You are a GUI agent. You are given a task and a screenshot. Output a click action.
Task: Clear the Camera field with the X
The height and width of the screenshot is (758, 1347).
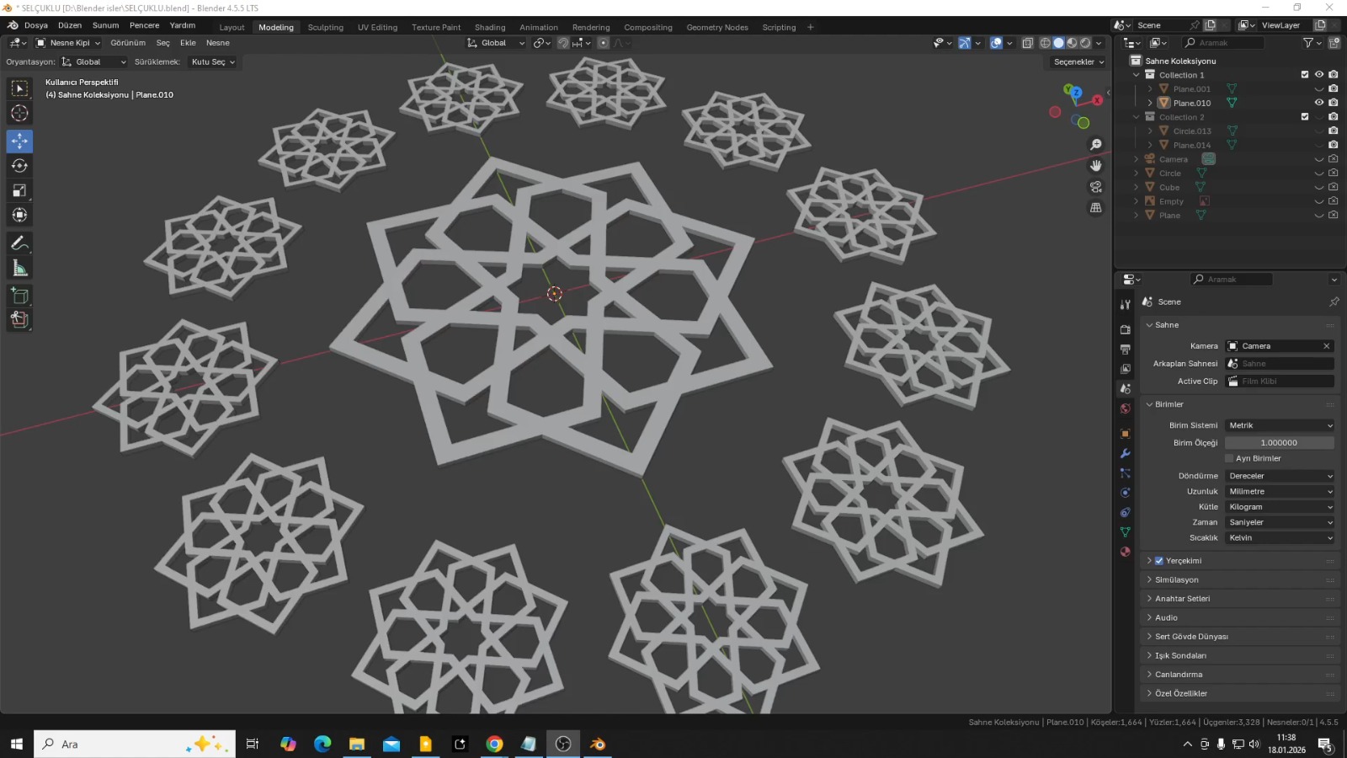tap(1326, 345)
